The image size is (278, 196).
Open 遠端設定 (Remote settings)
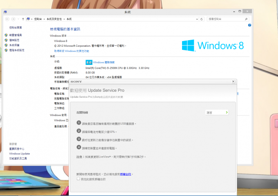[x=14, y=40]
